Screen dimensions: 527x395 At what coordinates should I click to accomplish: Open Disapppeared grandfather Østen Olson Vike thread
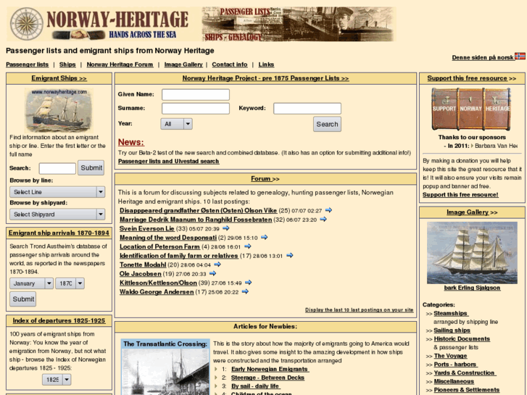coord(199,210)
